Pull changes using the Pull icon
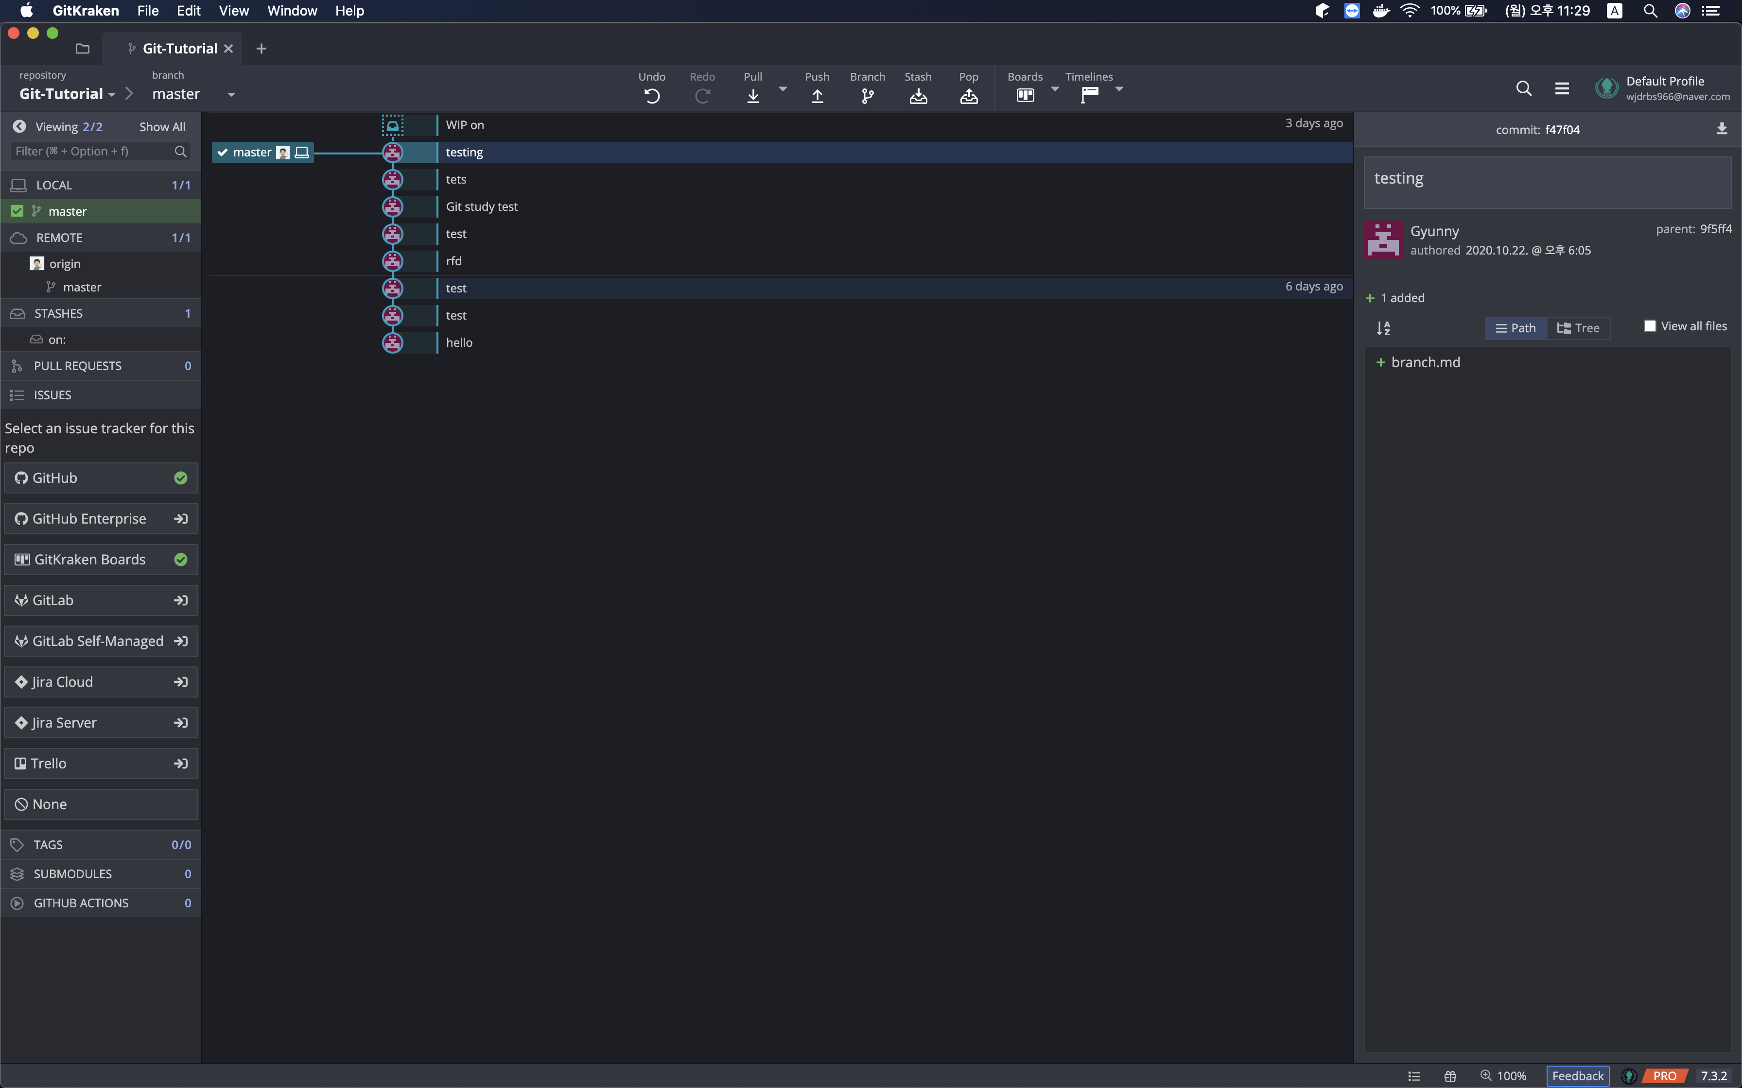 click(x=753, y=96)
